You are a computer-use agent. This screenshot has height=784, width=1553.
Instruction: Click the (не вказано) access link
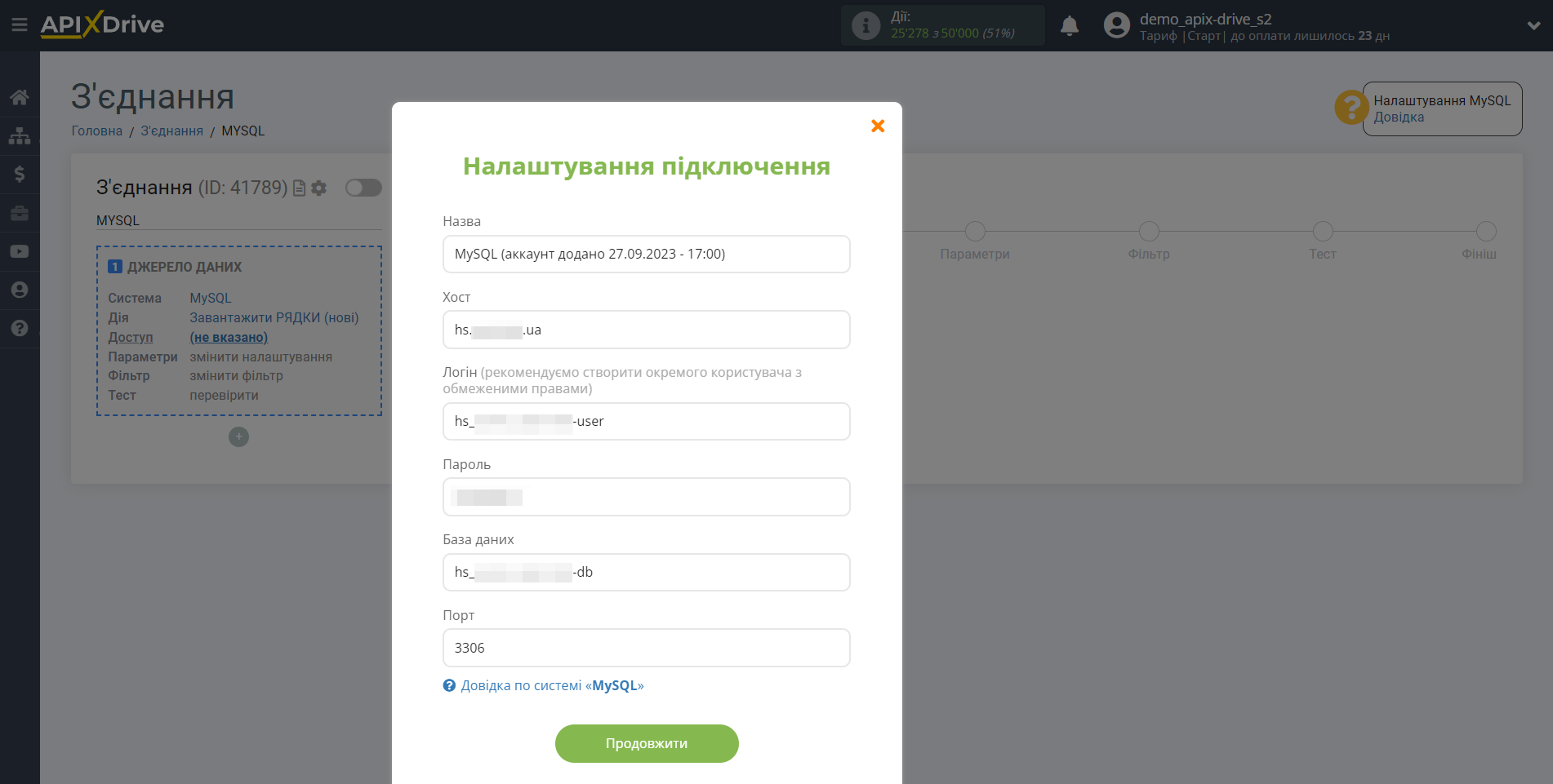229,337
